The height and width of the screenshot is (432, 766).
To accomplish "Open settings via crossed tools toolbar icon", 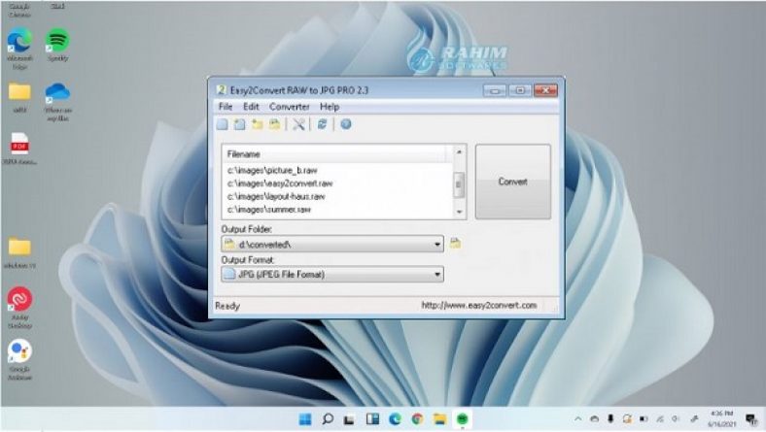I will (298, 124).
